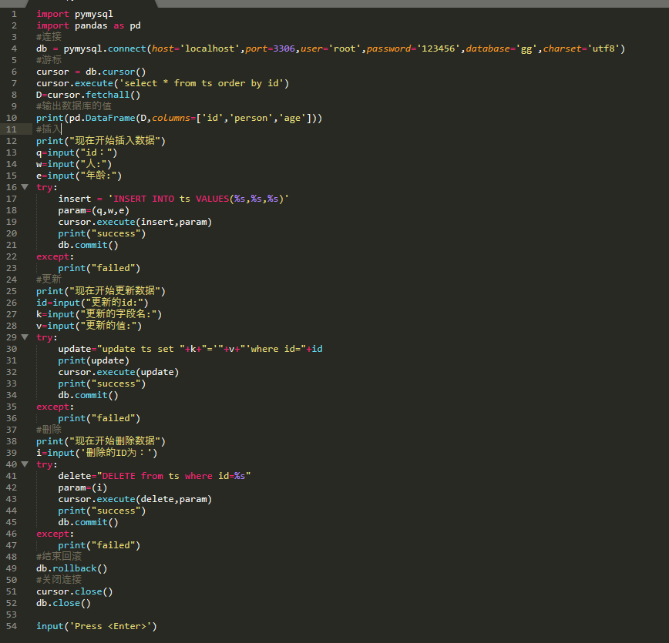Click the 'e=input("年龄:")' line
The image size is (669, 643).
tap(79, 176)
